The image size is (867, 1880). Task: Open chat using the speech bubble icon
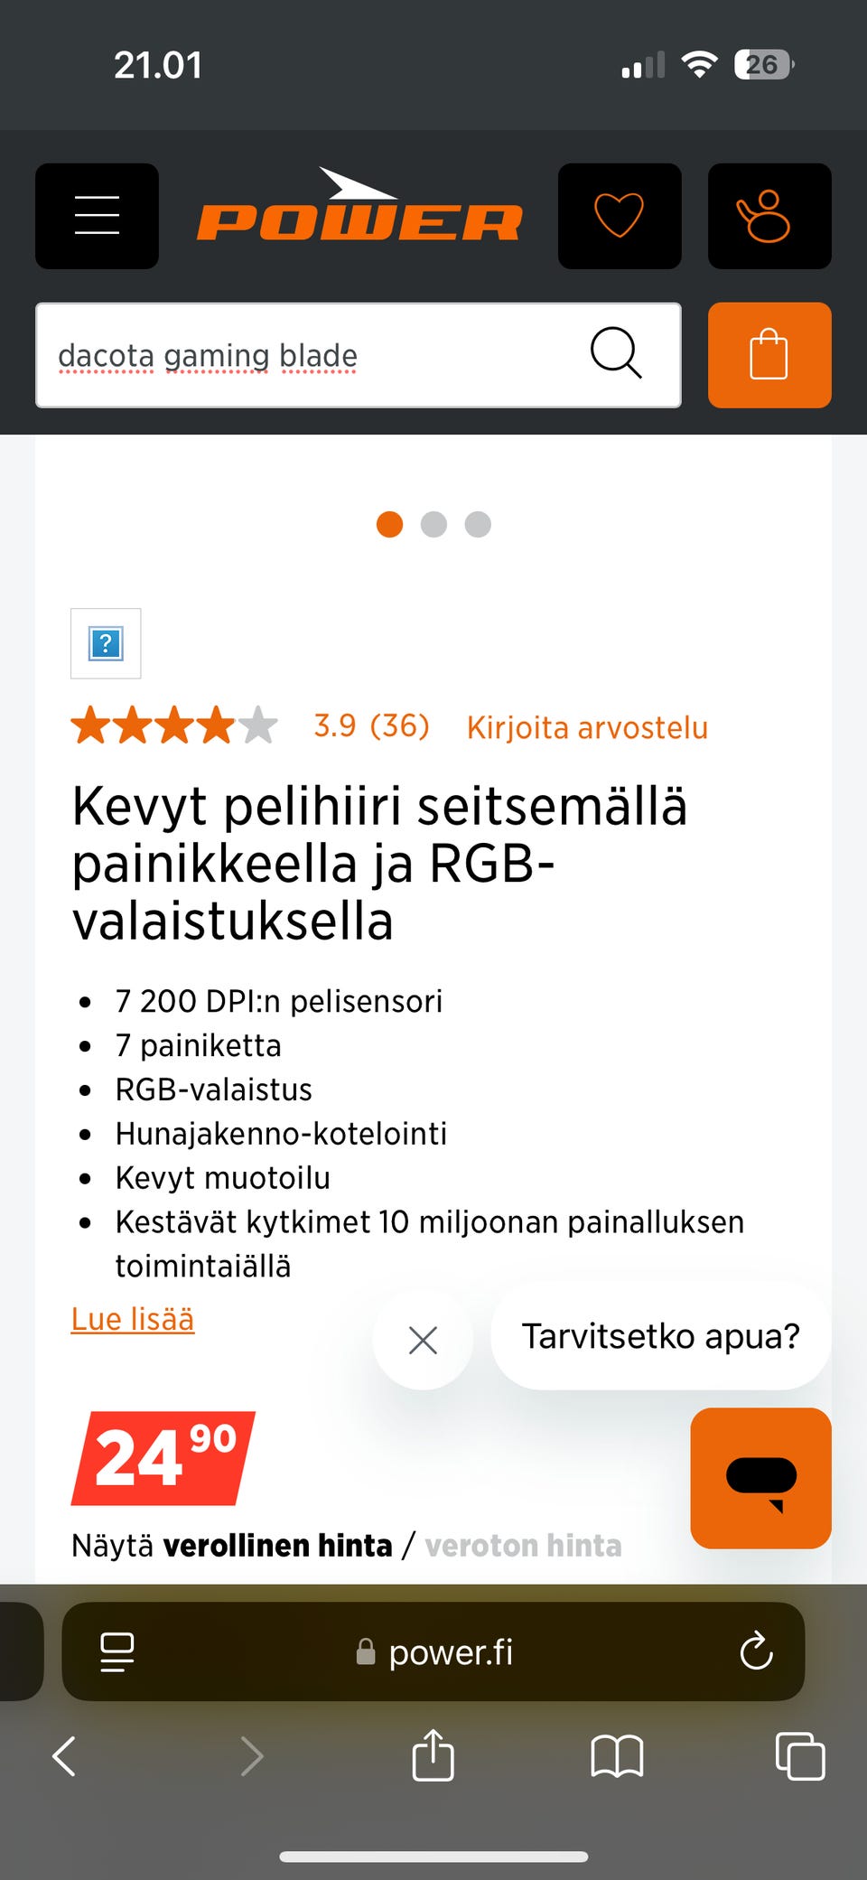[760, 1479]
